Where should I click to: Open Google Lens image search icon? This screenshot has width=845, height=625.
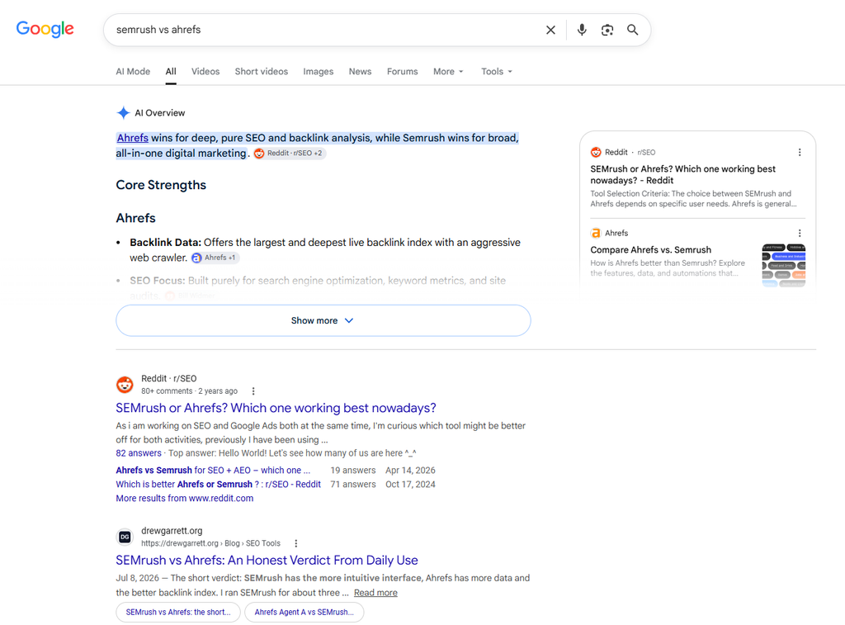pyautogui.click(x=607, y=31)
